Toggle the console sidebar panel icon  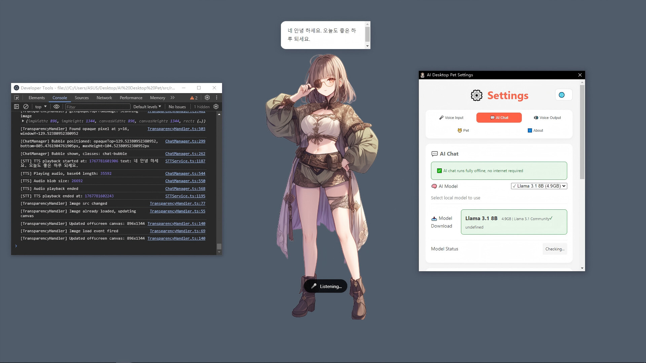tap(16, 107)
